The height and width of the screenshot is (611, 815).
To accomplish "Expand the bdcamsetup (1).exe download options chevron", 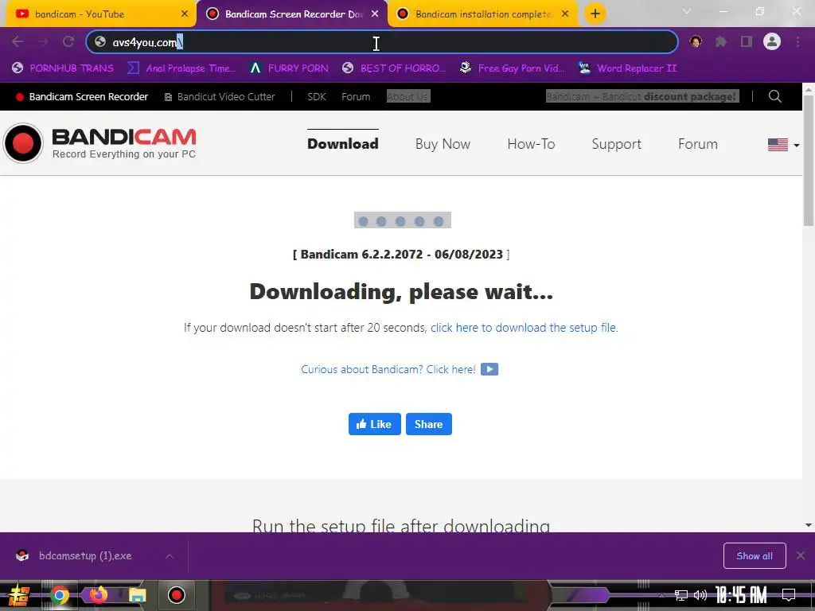I will tap(170, 556).
